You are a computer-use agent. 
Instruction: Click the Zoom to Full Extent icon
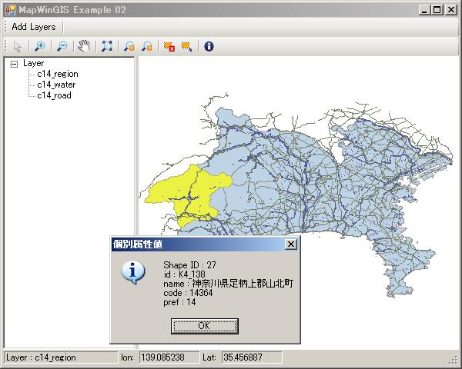tap(106, 46)
